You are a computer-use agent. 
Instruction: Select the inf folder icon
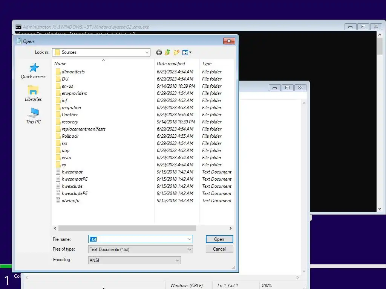(58, 100)
